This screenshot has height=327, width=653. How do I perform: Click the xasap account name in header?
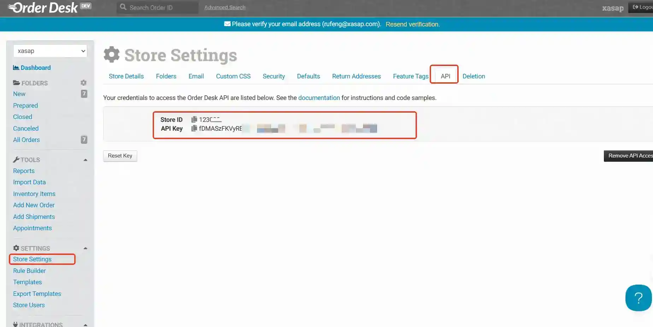point(613,8)
